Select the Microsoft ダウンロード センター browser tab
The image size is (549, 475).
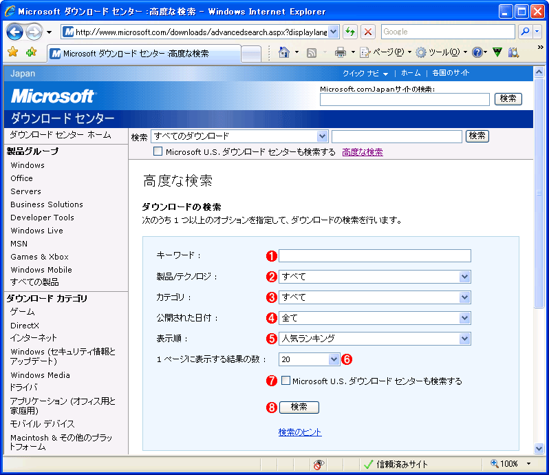click(144, 54)
